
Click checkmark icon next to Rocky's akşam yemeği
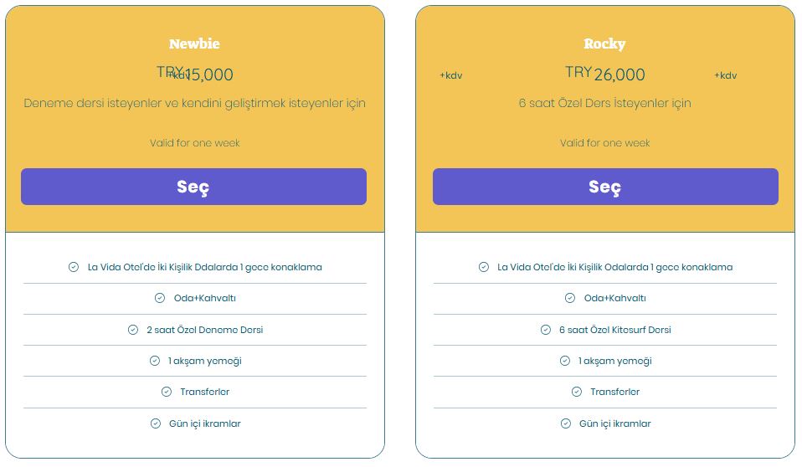tap(564, 361)
